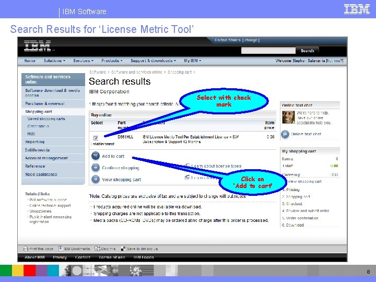Screen dimensions: 376x282
Task: Open the Services dropdown menu
Action: pos(83,61)
